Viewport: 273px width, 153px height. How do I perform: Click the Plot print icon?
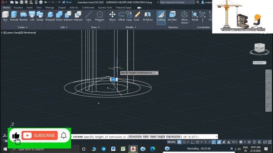click(41, 2)
